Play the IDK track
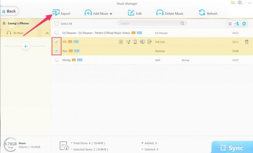 click(121, 42)
